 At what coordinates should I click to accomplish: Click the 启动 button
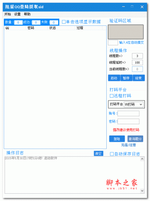(x=114, y=78)
